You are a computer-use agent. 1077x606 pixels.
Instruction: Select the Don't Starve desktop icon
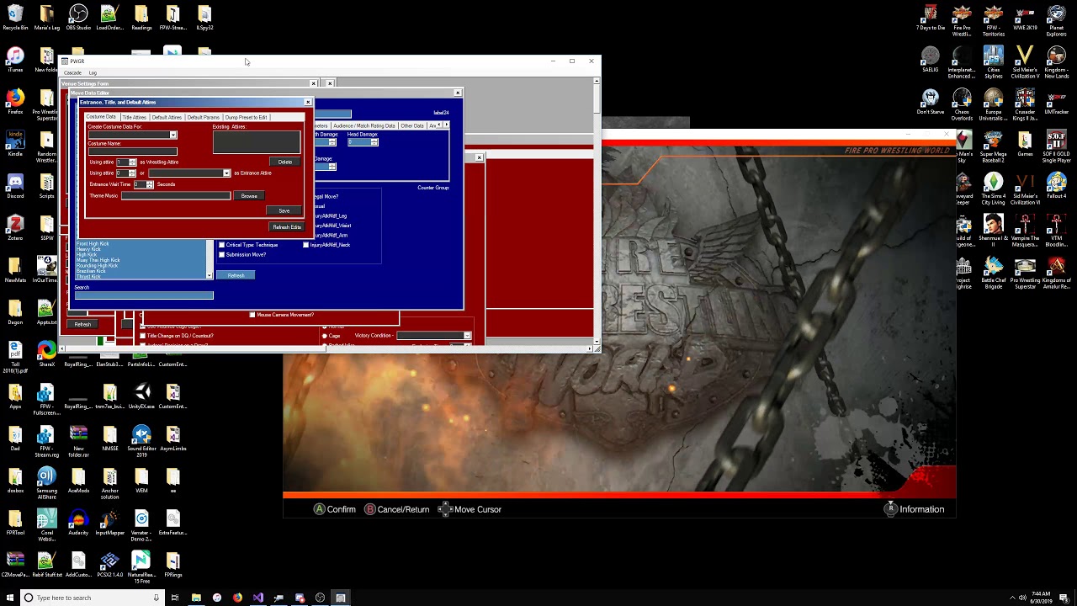click(930, 102)
